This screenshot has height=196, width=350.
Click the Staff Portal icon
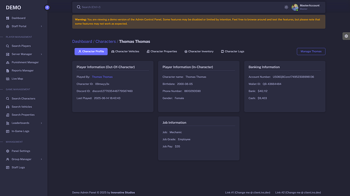point(8,26)
